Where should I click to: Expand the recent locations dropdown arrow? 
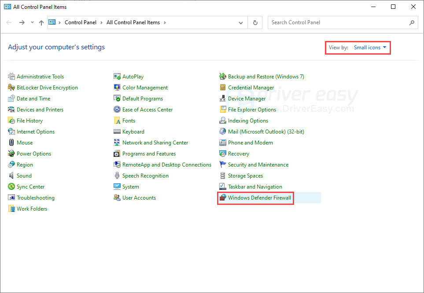[x=32, y=22]
